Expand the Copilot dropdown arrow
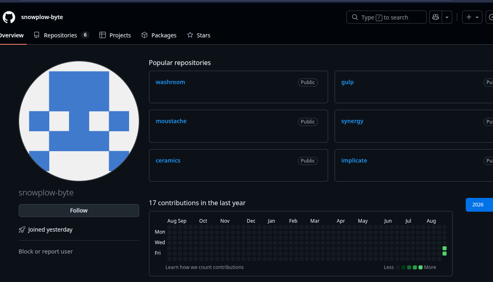Viewport: 493px width, 282px height. [x=447, y=17]
